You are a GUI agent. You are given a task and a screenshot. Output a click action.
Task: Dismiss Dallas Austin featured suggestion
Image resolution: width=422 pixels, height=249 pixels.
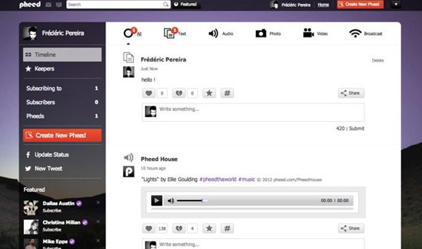pyautogui.click(x=98, y=202)
